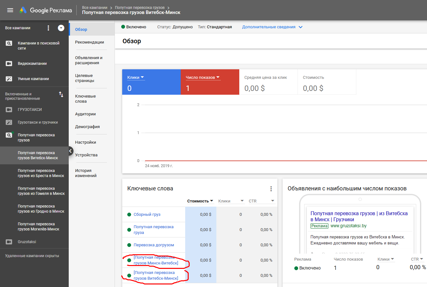Image resolution: width=427 pixels, height=287 pixels.
Task: Open the Ключевые слова card three-dot menu
Action: 271,189
